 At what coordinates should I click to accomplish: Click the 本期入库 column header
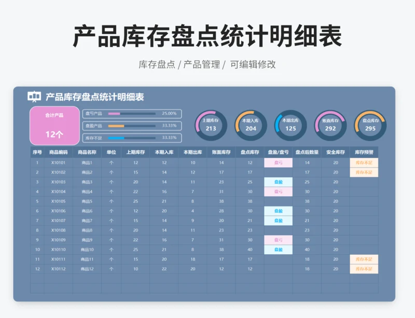[164, 152]
